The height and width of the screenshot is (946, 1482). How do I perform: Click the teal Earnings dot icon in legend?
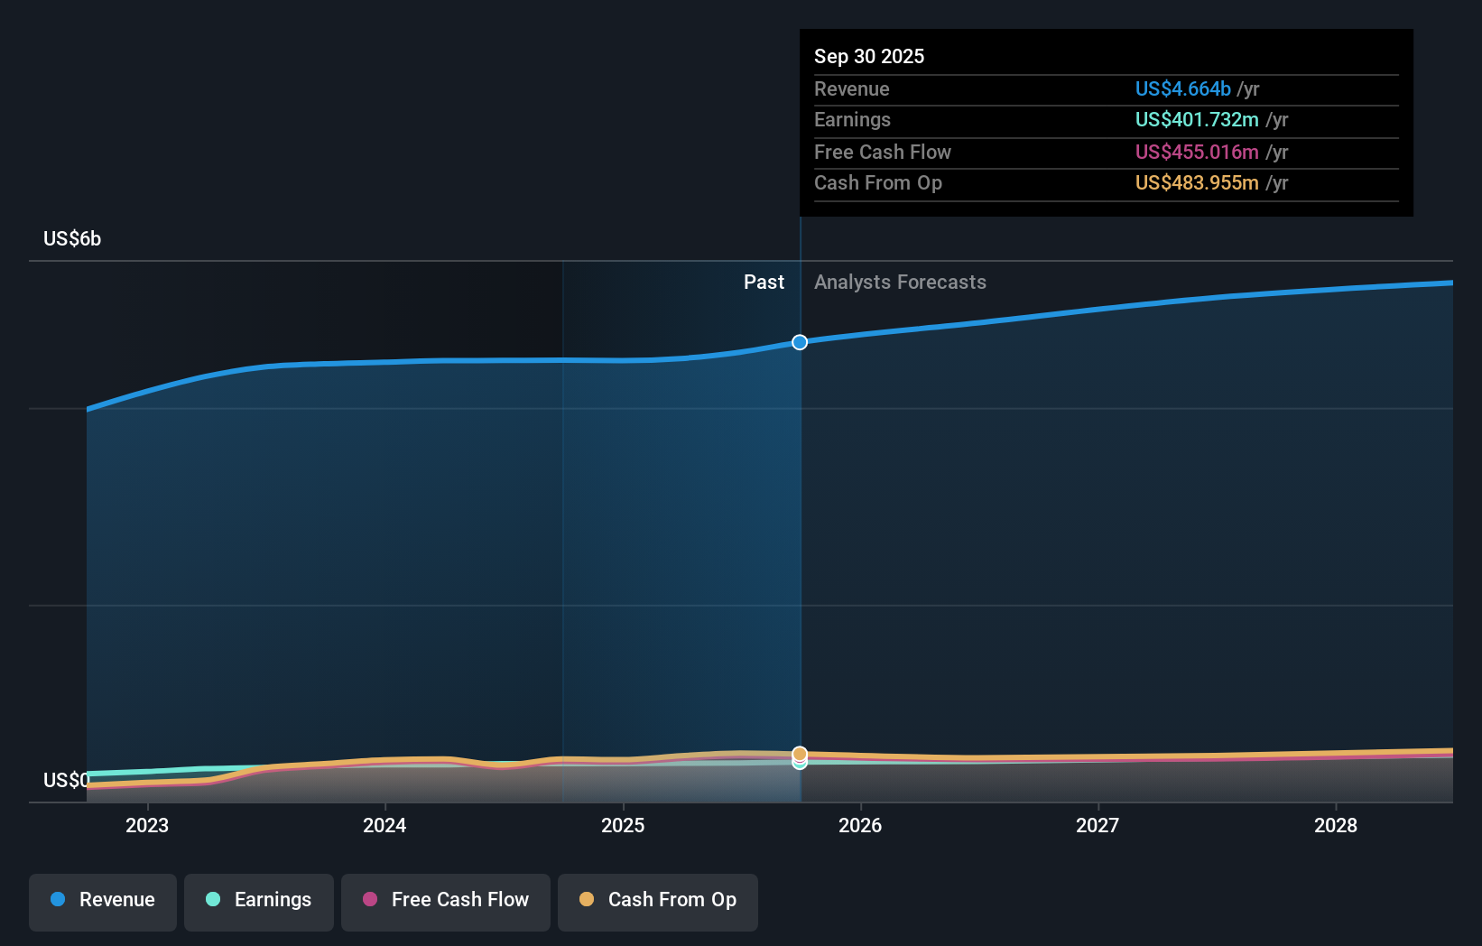211,900
